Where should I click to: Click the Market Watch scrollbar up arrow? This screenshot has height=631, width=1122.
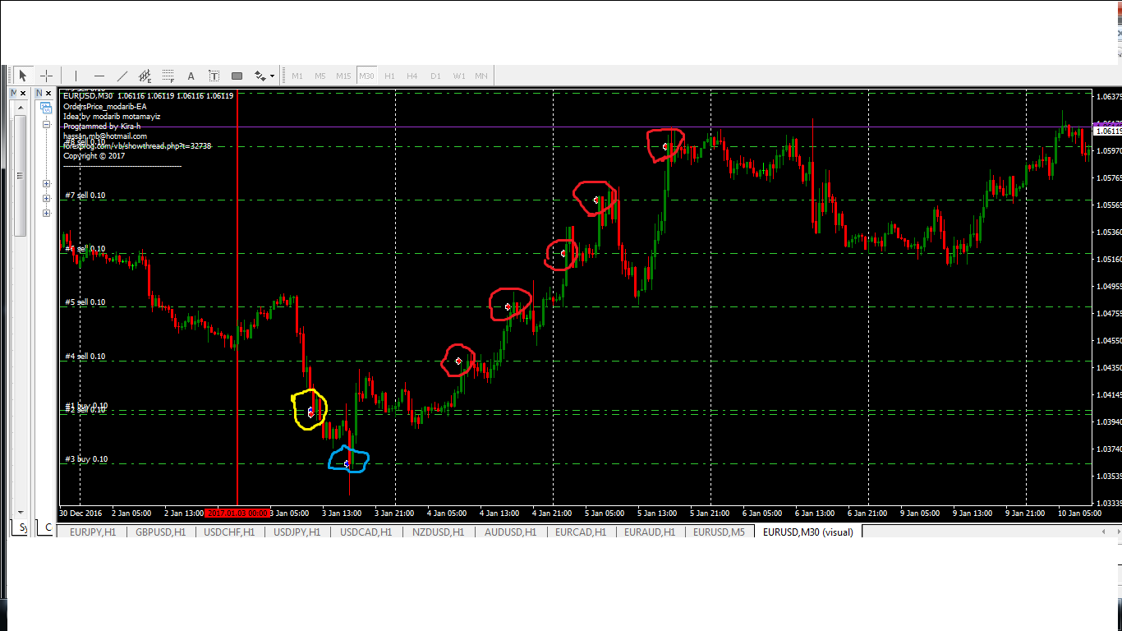click(21, 107)
